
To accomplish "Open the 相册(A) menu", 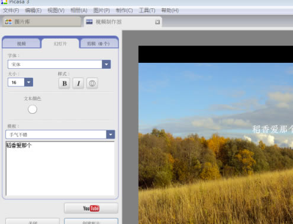I will (79, 10).
